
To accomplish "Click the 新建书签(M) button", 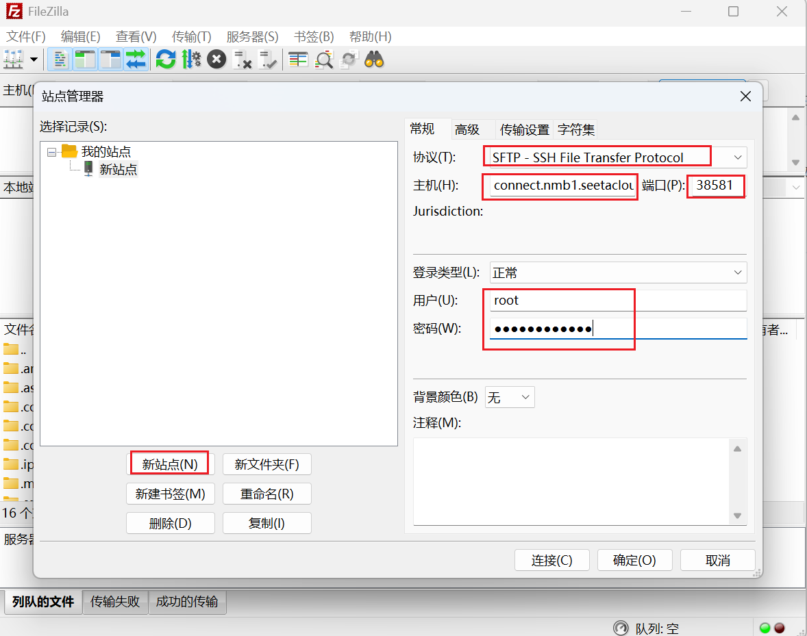I will (x=171, y=494).
